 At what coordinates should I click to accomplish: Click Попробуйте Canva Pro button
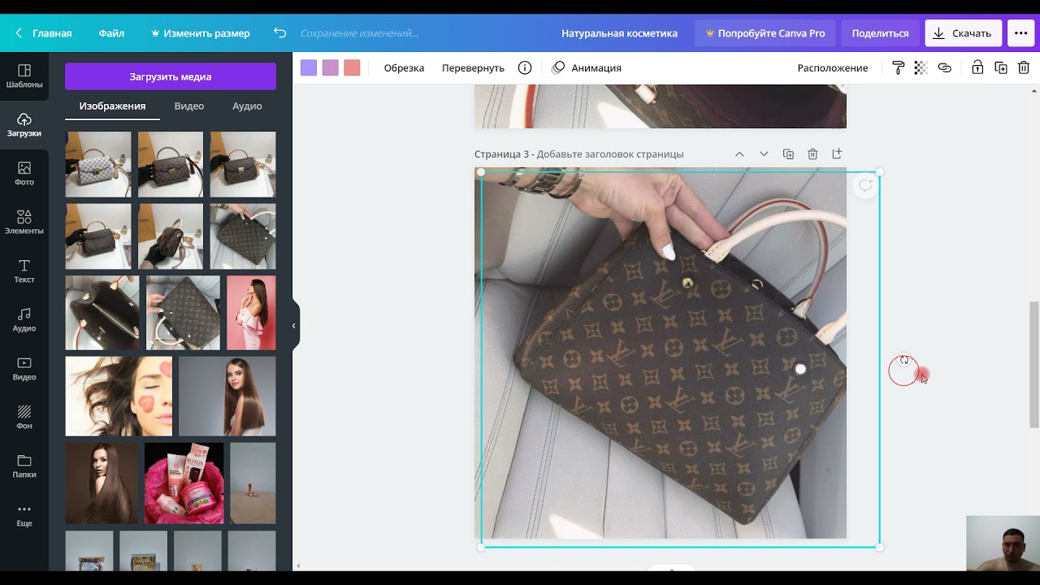765,33
